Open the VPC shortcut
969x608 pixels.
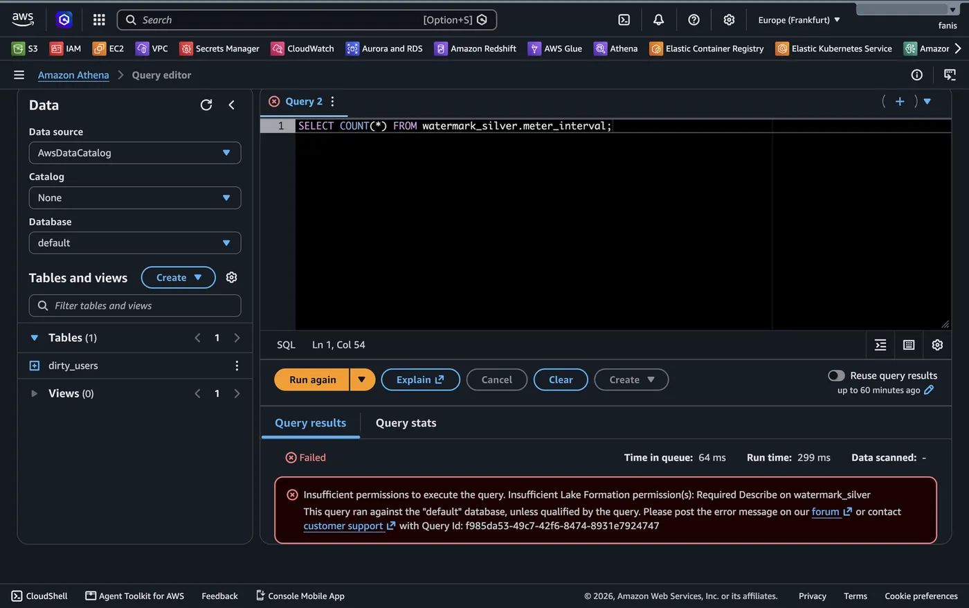click(x=152, y=48)
